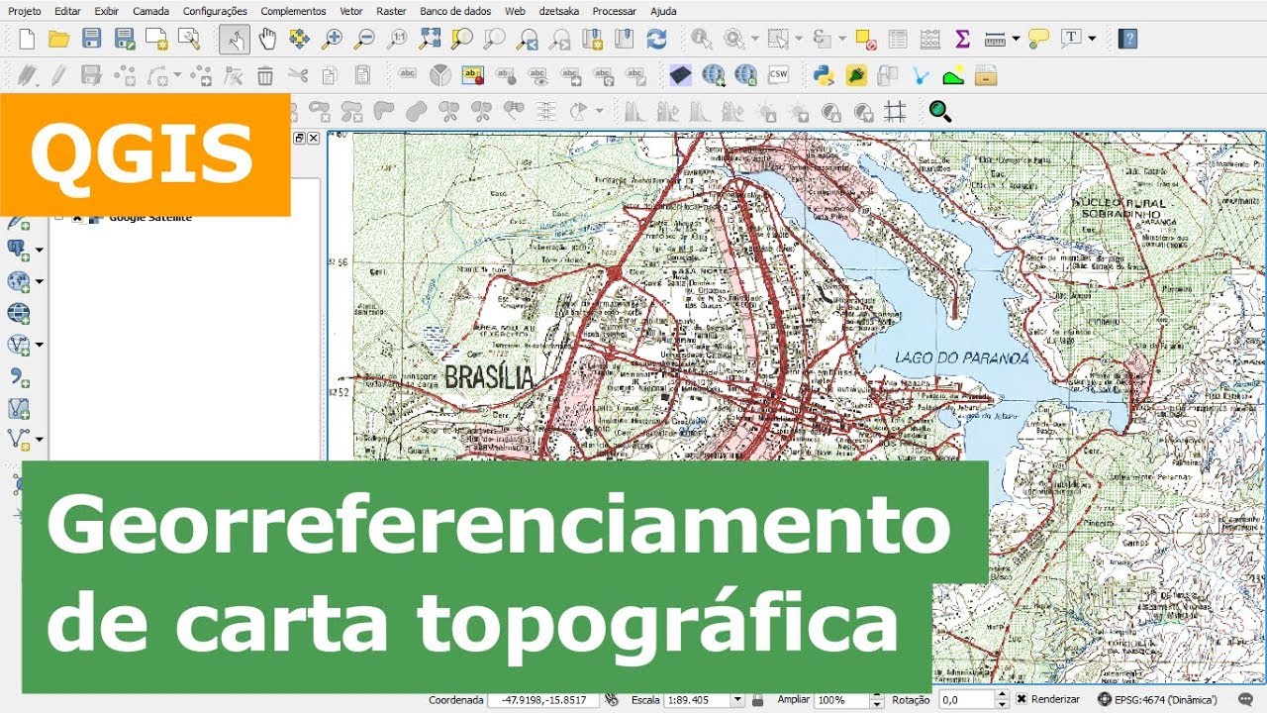Screen dimensions: 1267x713
Task: Click the Save As floppy icon with pencil
Action: tap(124, 39)
